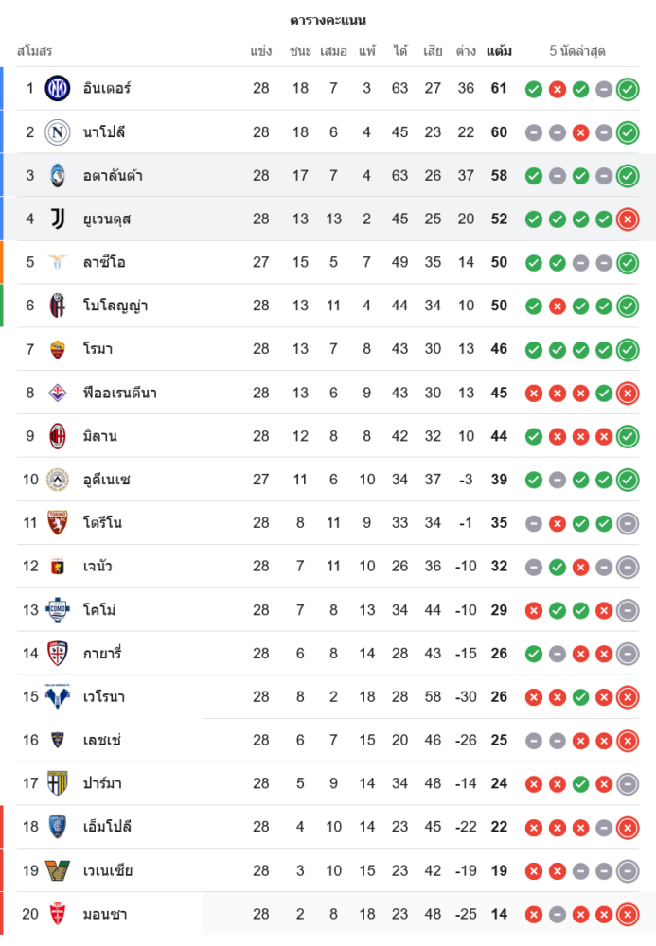Click the ชนะ wins column header
Screen dimensions: 656x946
tap(300, 51)
